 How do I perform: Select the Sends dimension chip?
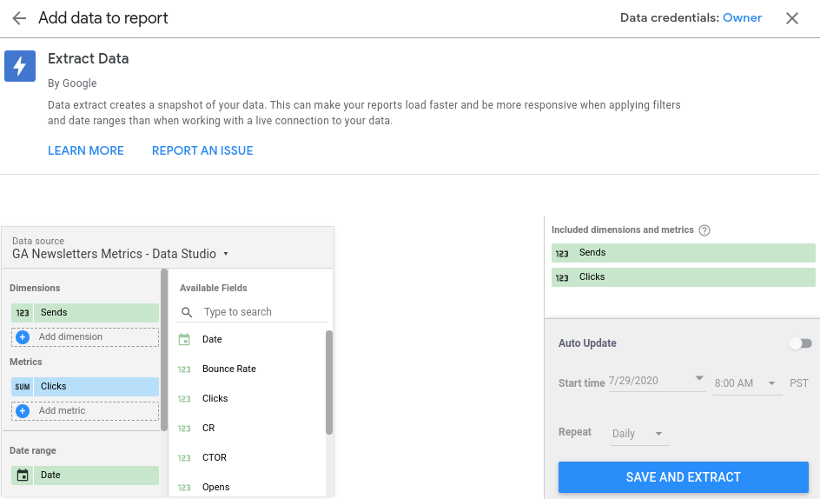[85, 313]
